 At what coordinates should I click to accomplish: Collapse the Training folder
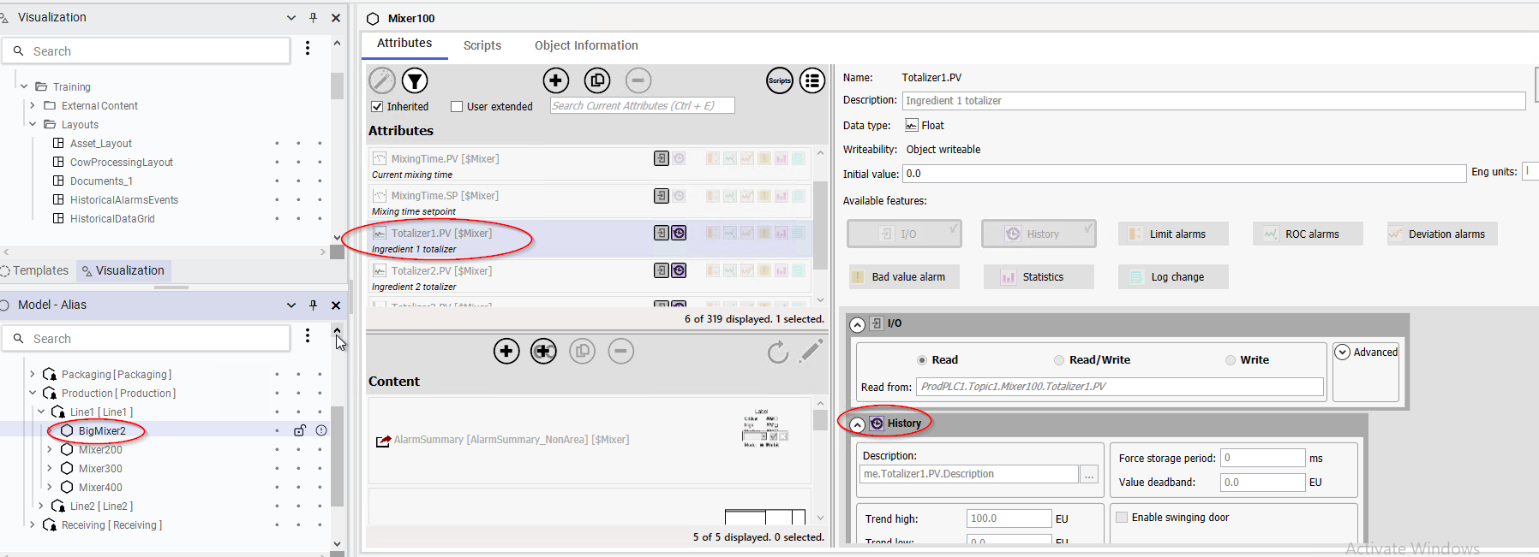tap(24, 86)
